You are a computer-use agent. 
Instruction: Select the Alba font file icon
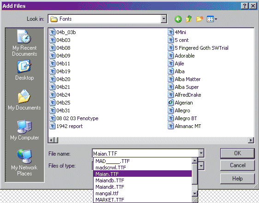pos(171,71)
